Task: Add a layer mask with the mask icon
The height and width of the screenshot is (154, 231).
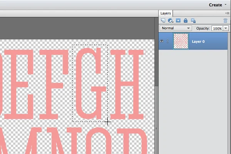Action: [178, 20]
